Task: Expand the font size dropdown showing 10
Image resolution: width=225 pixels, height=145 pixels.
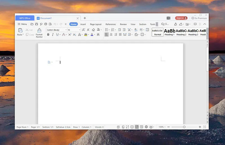Action: [80, 30]
